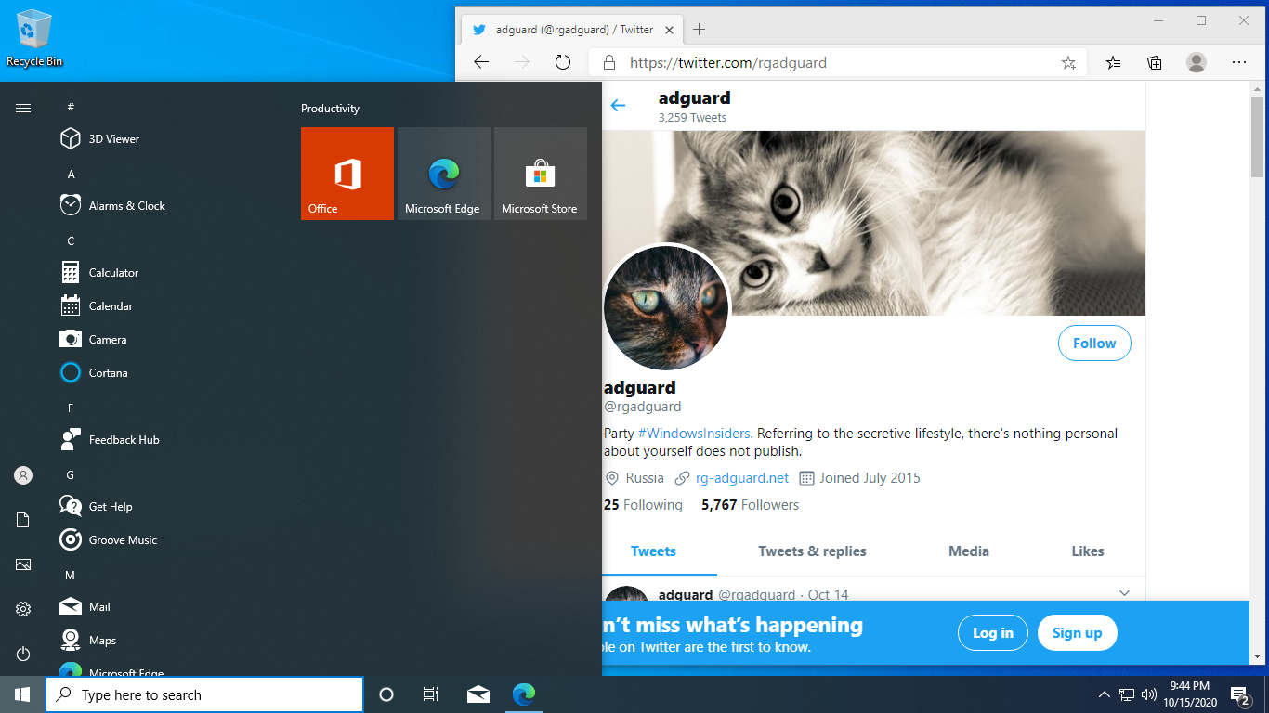Screen dimensions: 1269x713
Task: Open a new tab in Edge
Action: [x=700, y=30]
